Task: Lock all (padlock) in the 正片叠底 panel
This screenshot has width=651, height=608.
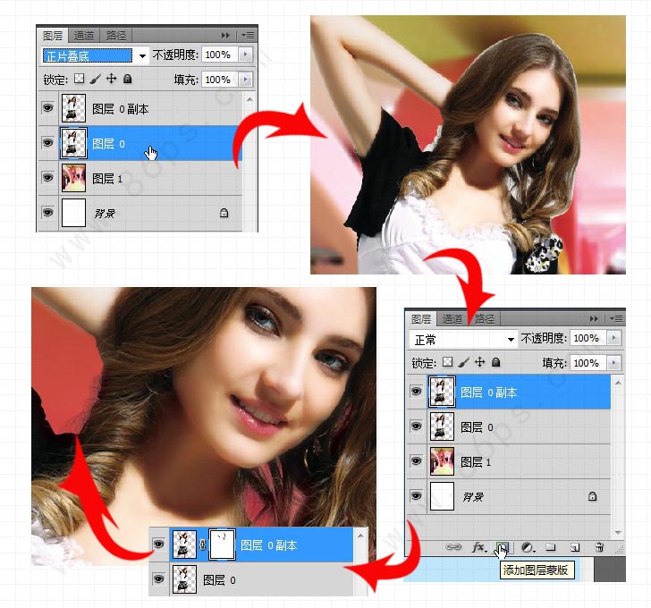Action: point(128,79)
